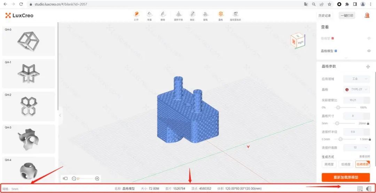This screenshot has width=376, height=193.
Task: Open the 晶格 TYPE-27 dropdown
Action: click(356, 89)
